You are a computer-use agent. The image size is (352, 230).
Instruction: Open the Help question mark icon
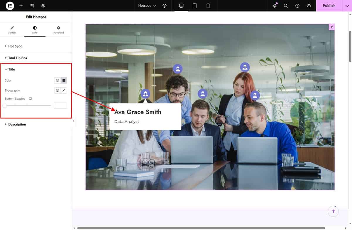(297, 6)
